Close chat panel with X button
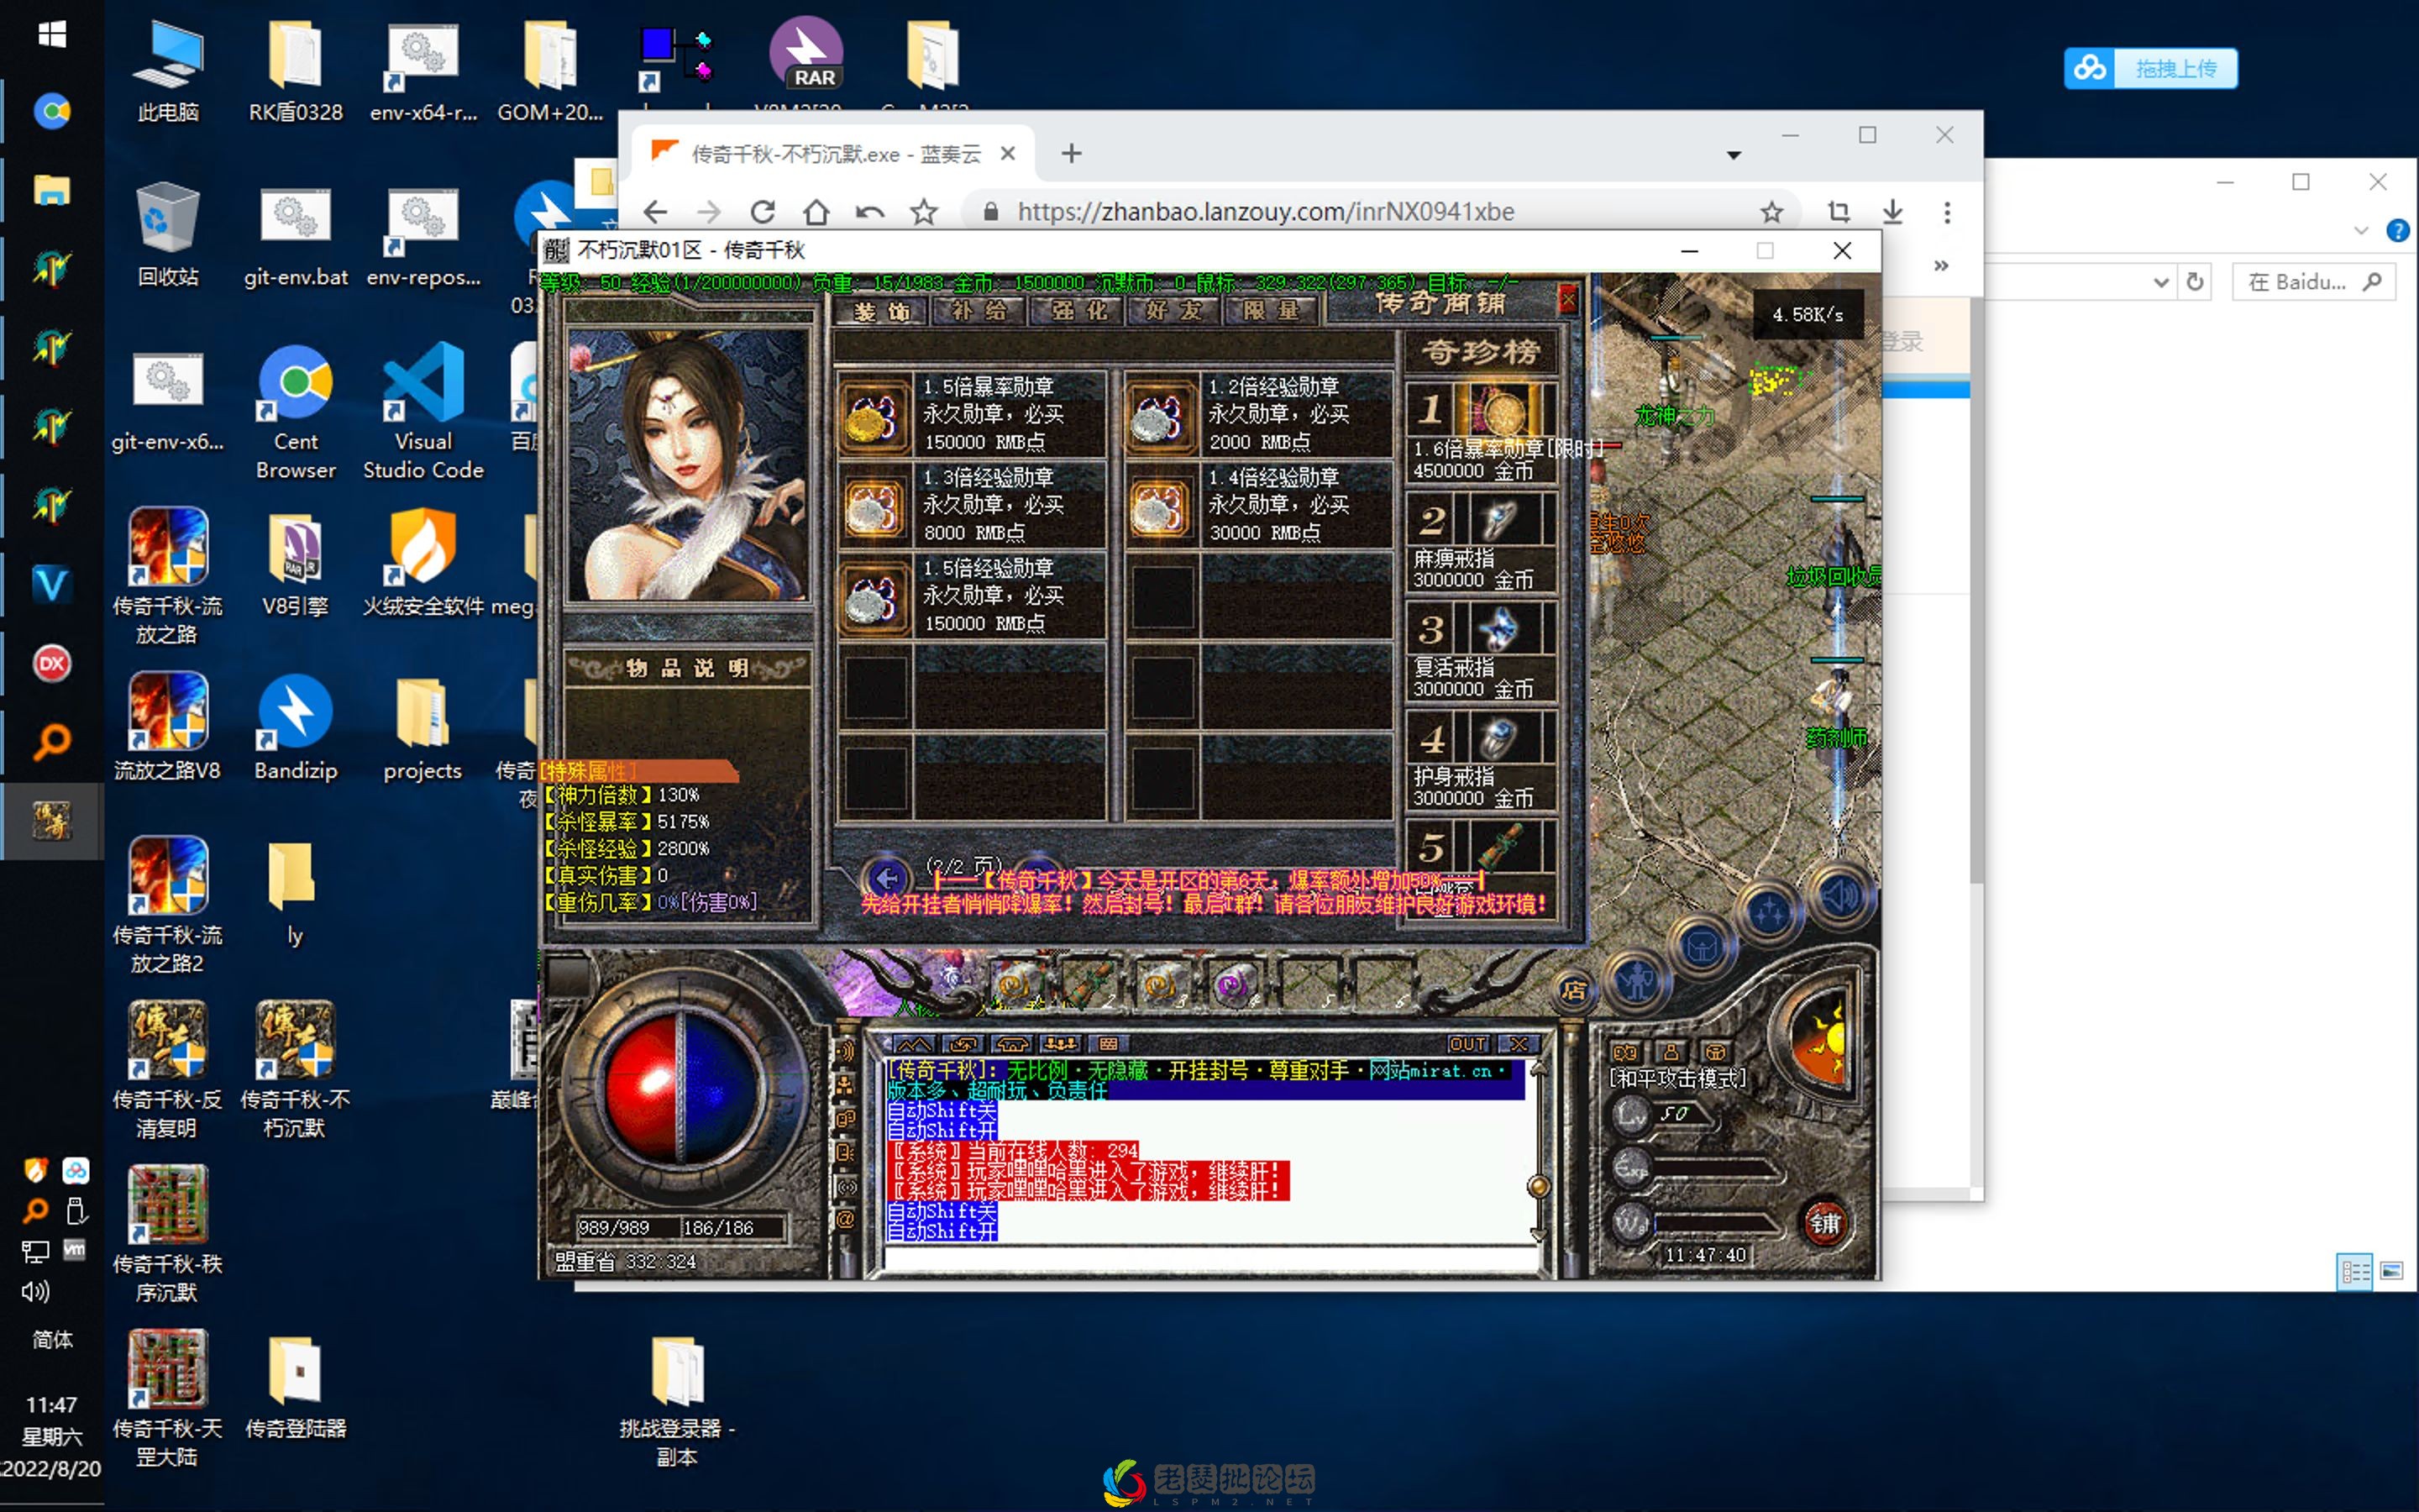Image resolution: width=2419 pixels, height=1512 pixels. pos(1519,1044)
